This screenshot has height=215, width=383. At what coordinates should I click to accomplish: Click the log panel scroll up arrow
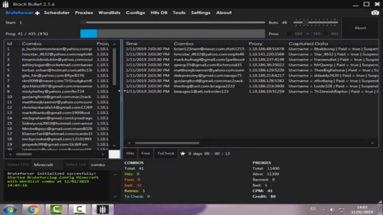click(115, 175)
